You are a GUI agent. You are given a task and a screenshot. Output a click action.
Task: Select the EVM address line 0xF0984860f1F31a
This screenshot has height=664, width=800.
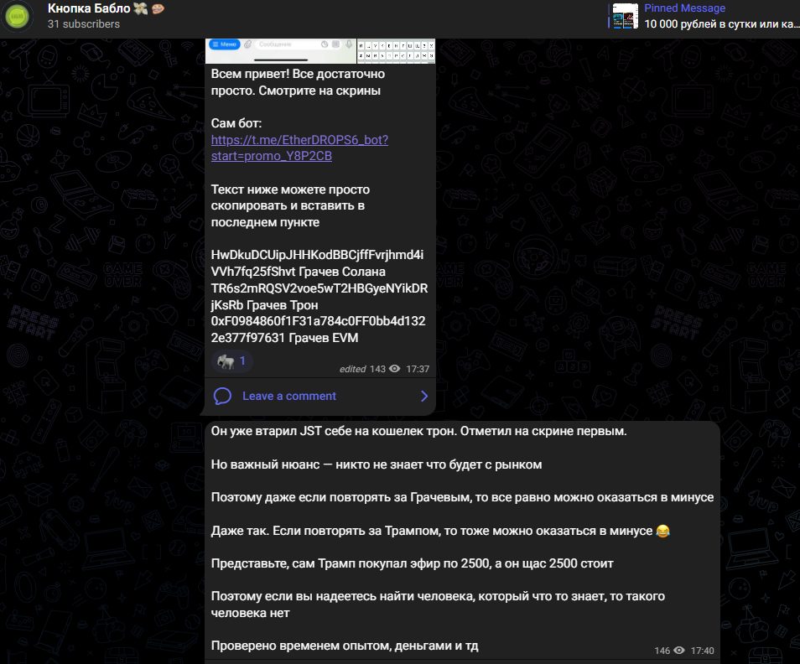pos(319,321)
